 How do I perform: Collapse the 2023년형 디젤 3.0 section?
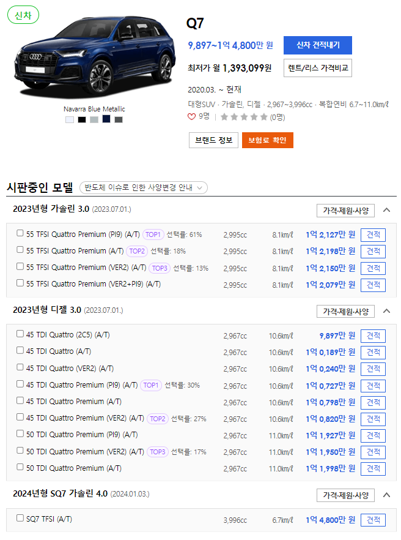pos(386,311)
